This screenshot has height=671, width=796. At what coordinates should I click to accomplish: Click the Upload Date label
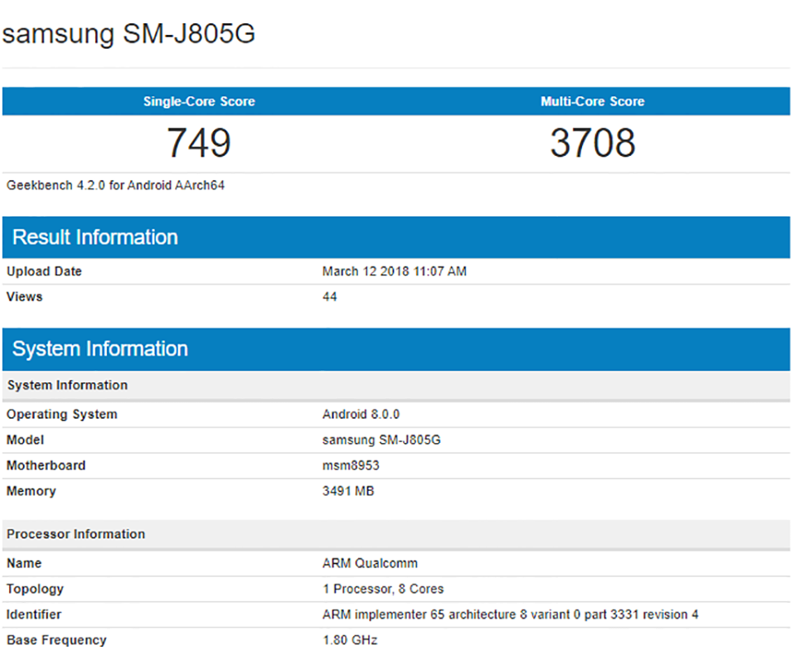pos(44,271)
